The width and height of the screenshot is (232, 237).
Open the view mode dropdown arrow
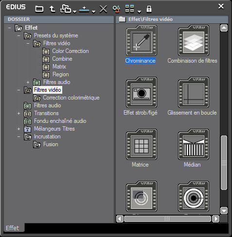click(139, 12)
